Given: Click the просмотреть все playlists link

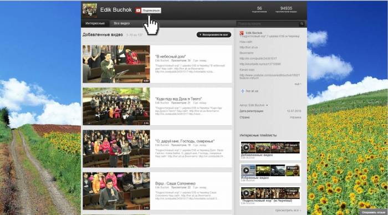Looking at the screenshot, I should [x=288, y=211].
